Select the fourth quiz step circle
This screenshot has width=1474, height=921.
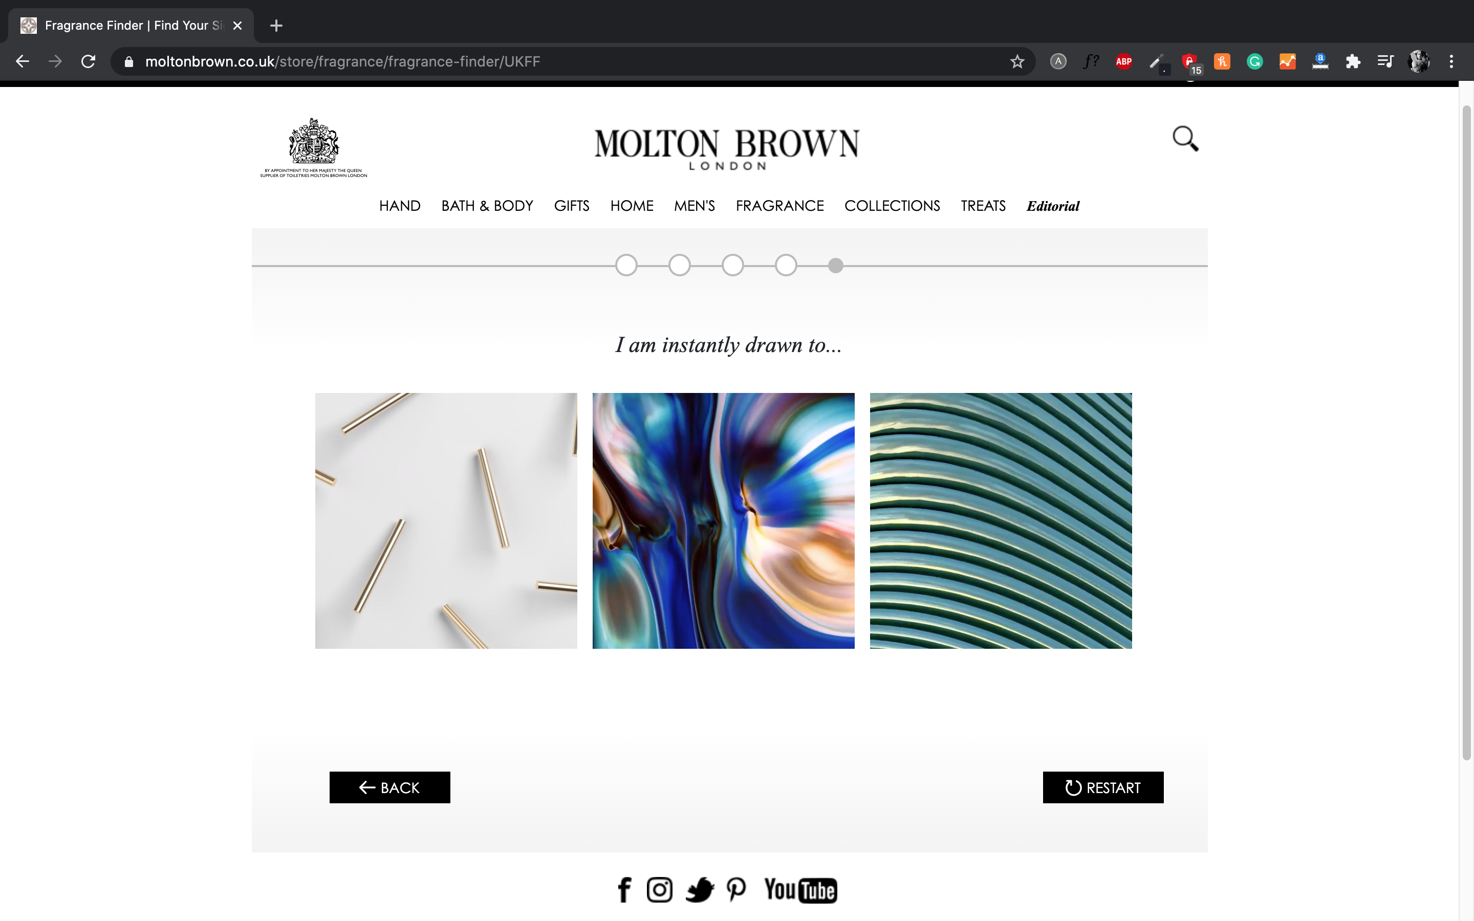pyautogui.click(x=786, y=265)
